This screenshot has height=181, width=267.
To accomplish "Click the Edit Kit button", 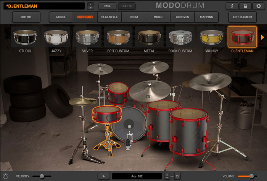I will (26, 17).
